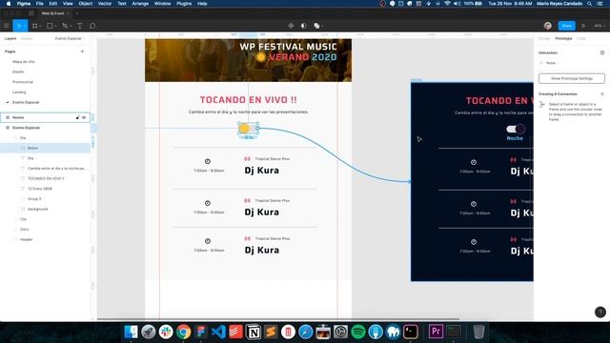Click Show Prototype Settings button
The height and width of the screenshot is (343, 610).
click(x=572, y=78)
